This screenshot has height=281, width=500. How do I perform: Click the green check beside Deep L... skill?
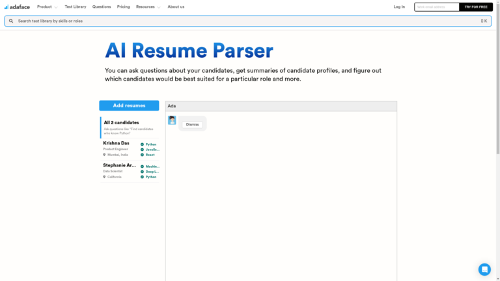142,172
